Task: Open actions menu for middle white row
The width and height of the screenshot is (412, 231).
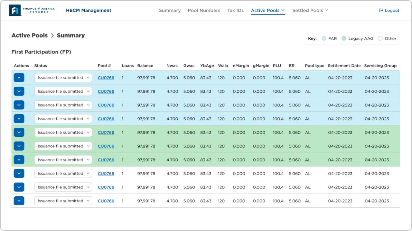Action: point(19,187)
